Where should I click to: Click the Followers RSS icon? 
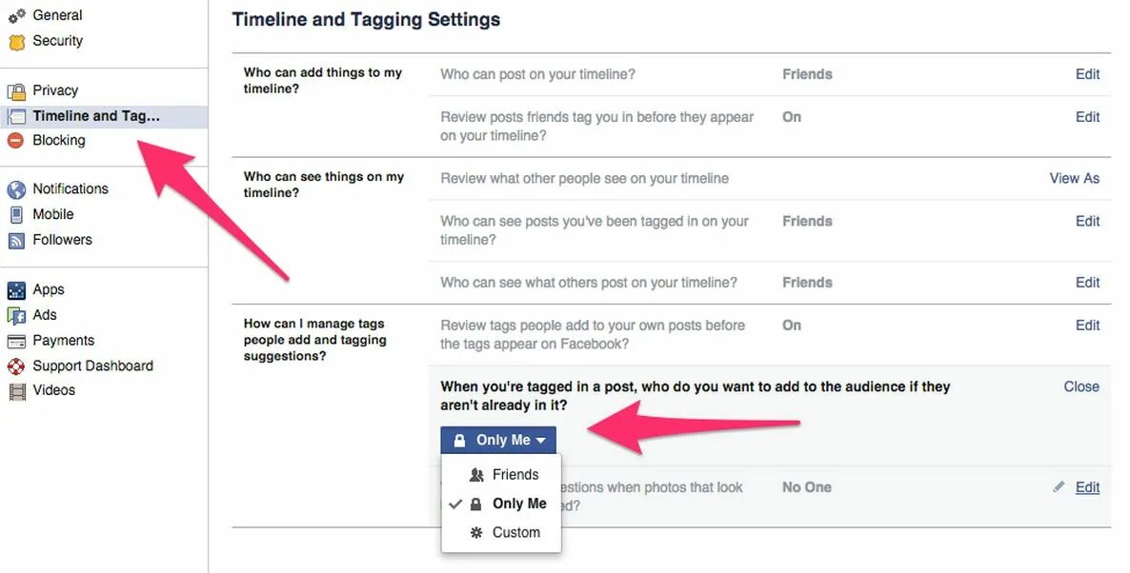16,241
